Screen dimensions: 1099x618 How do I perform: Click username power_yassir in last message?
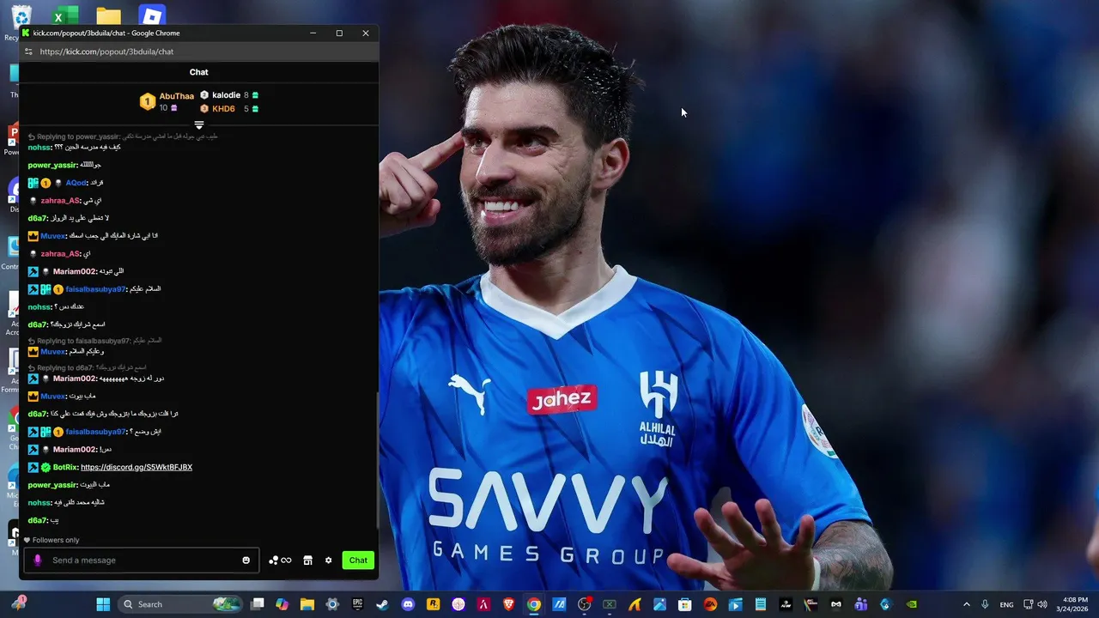pos(52,485)
